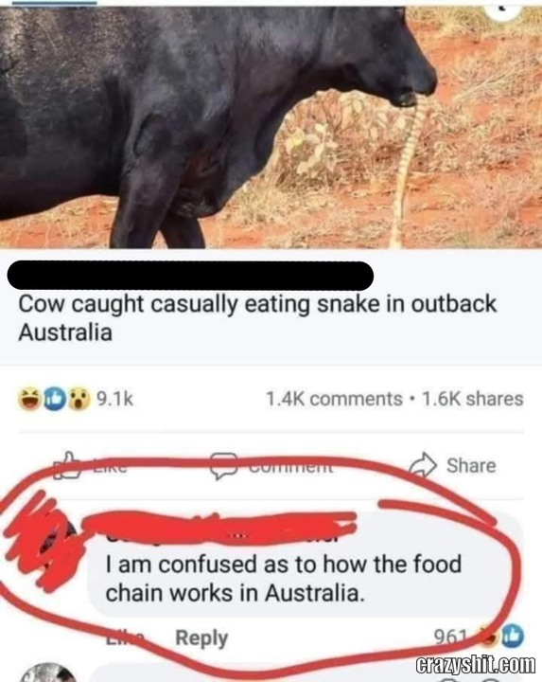Tap the speech bubble Comment icon
This screenshot has width=542, height=682.
pyautogui.click(x=224, y=466)
